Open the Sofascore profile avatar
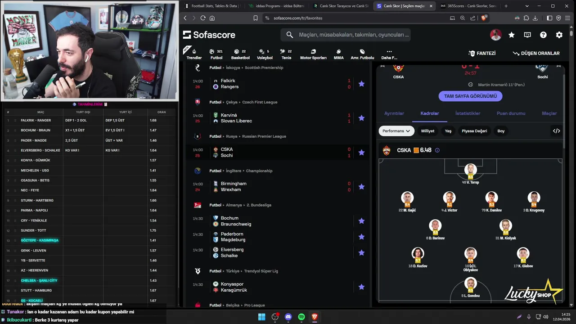The width and height of the screenshot is (576, 324). [x=495, y=35]
